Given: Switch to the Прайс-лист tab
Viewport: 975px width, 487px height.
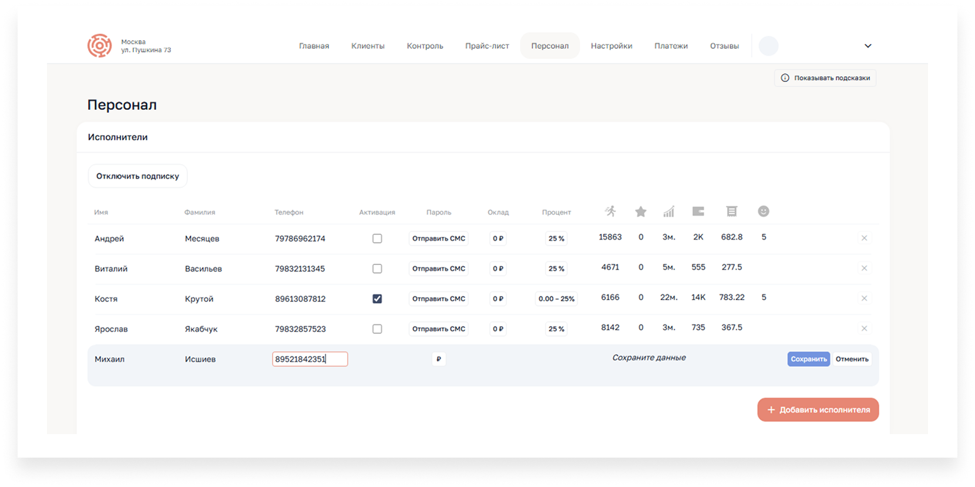Looking at the screenshot, I should tap(487, 46).
